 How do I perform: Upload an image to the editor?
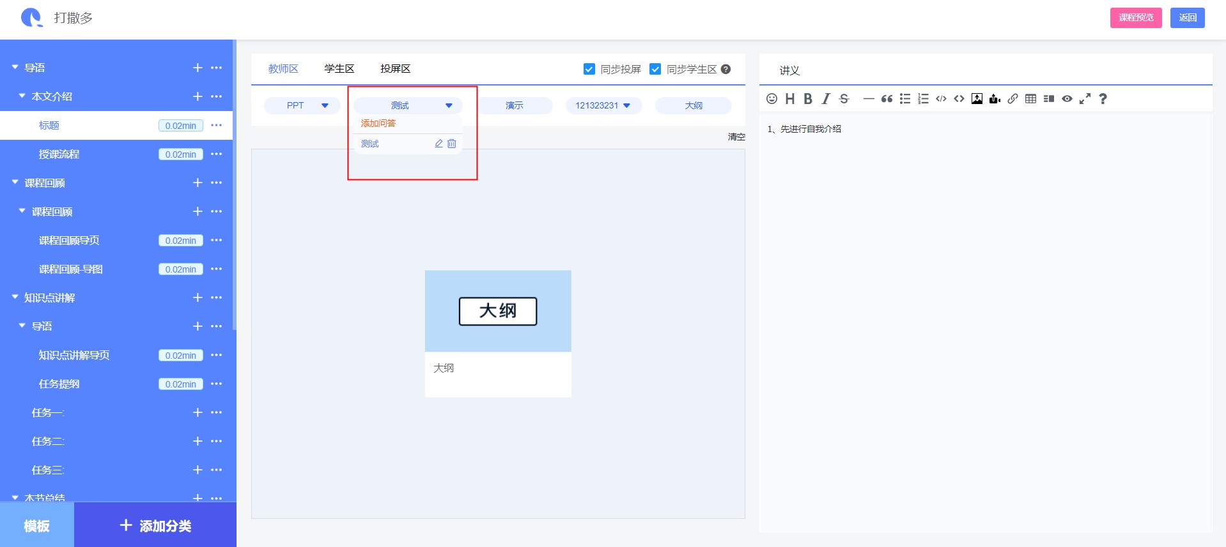click(977, 98)
